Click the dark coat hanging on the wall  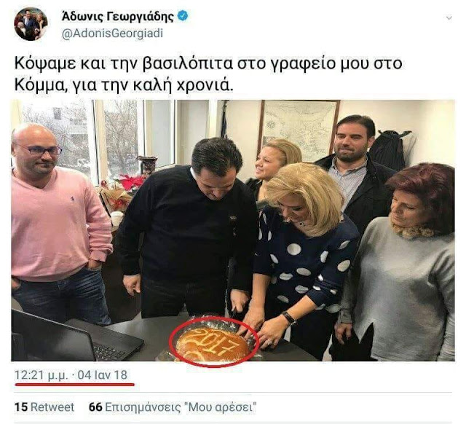coord(390,150)
